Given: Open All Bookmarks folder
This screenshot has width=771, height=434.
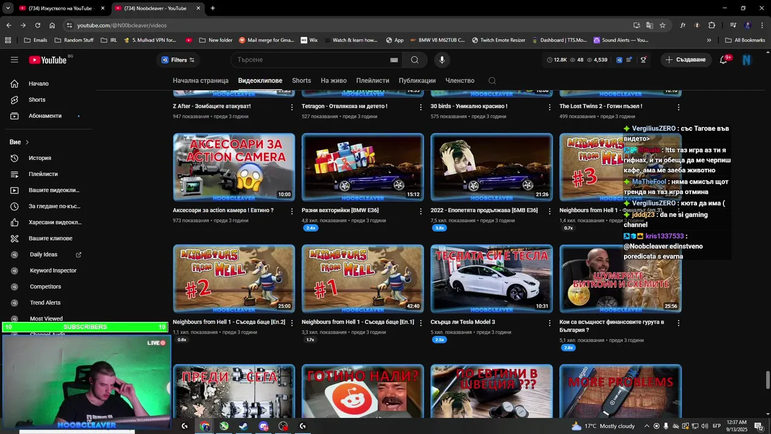Looking at the screenshot, I should coord(745,40).
